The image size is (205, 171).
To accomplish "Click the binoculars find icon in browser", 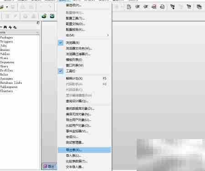I will pyautogui.click(x=5, y=27).
